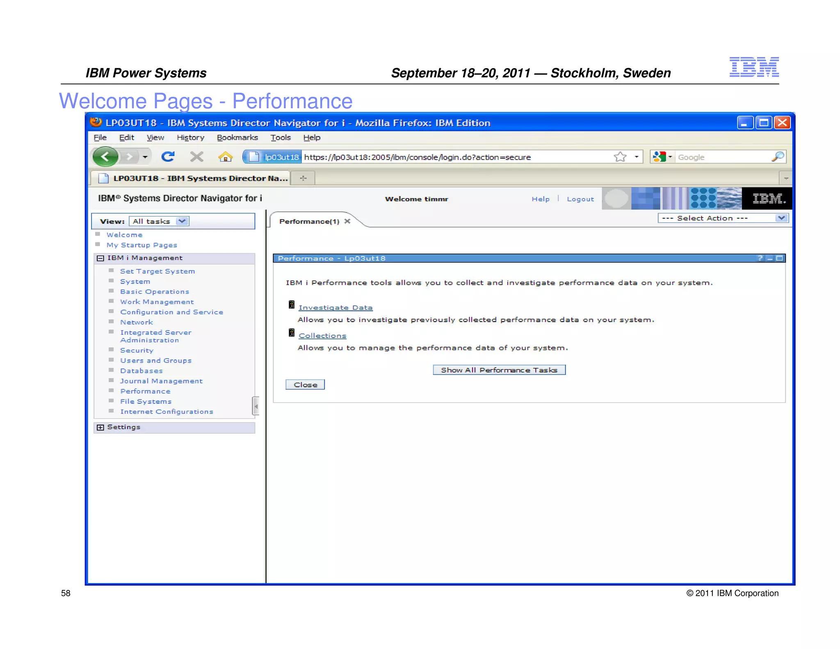This screenshot has height=649, width=840.
Task: Click the Close button in Performance panel
Action: [305, 385]
